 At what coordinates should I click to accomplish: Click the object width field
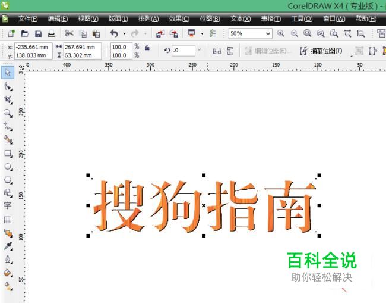tap(83, 47)
